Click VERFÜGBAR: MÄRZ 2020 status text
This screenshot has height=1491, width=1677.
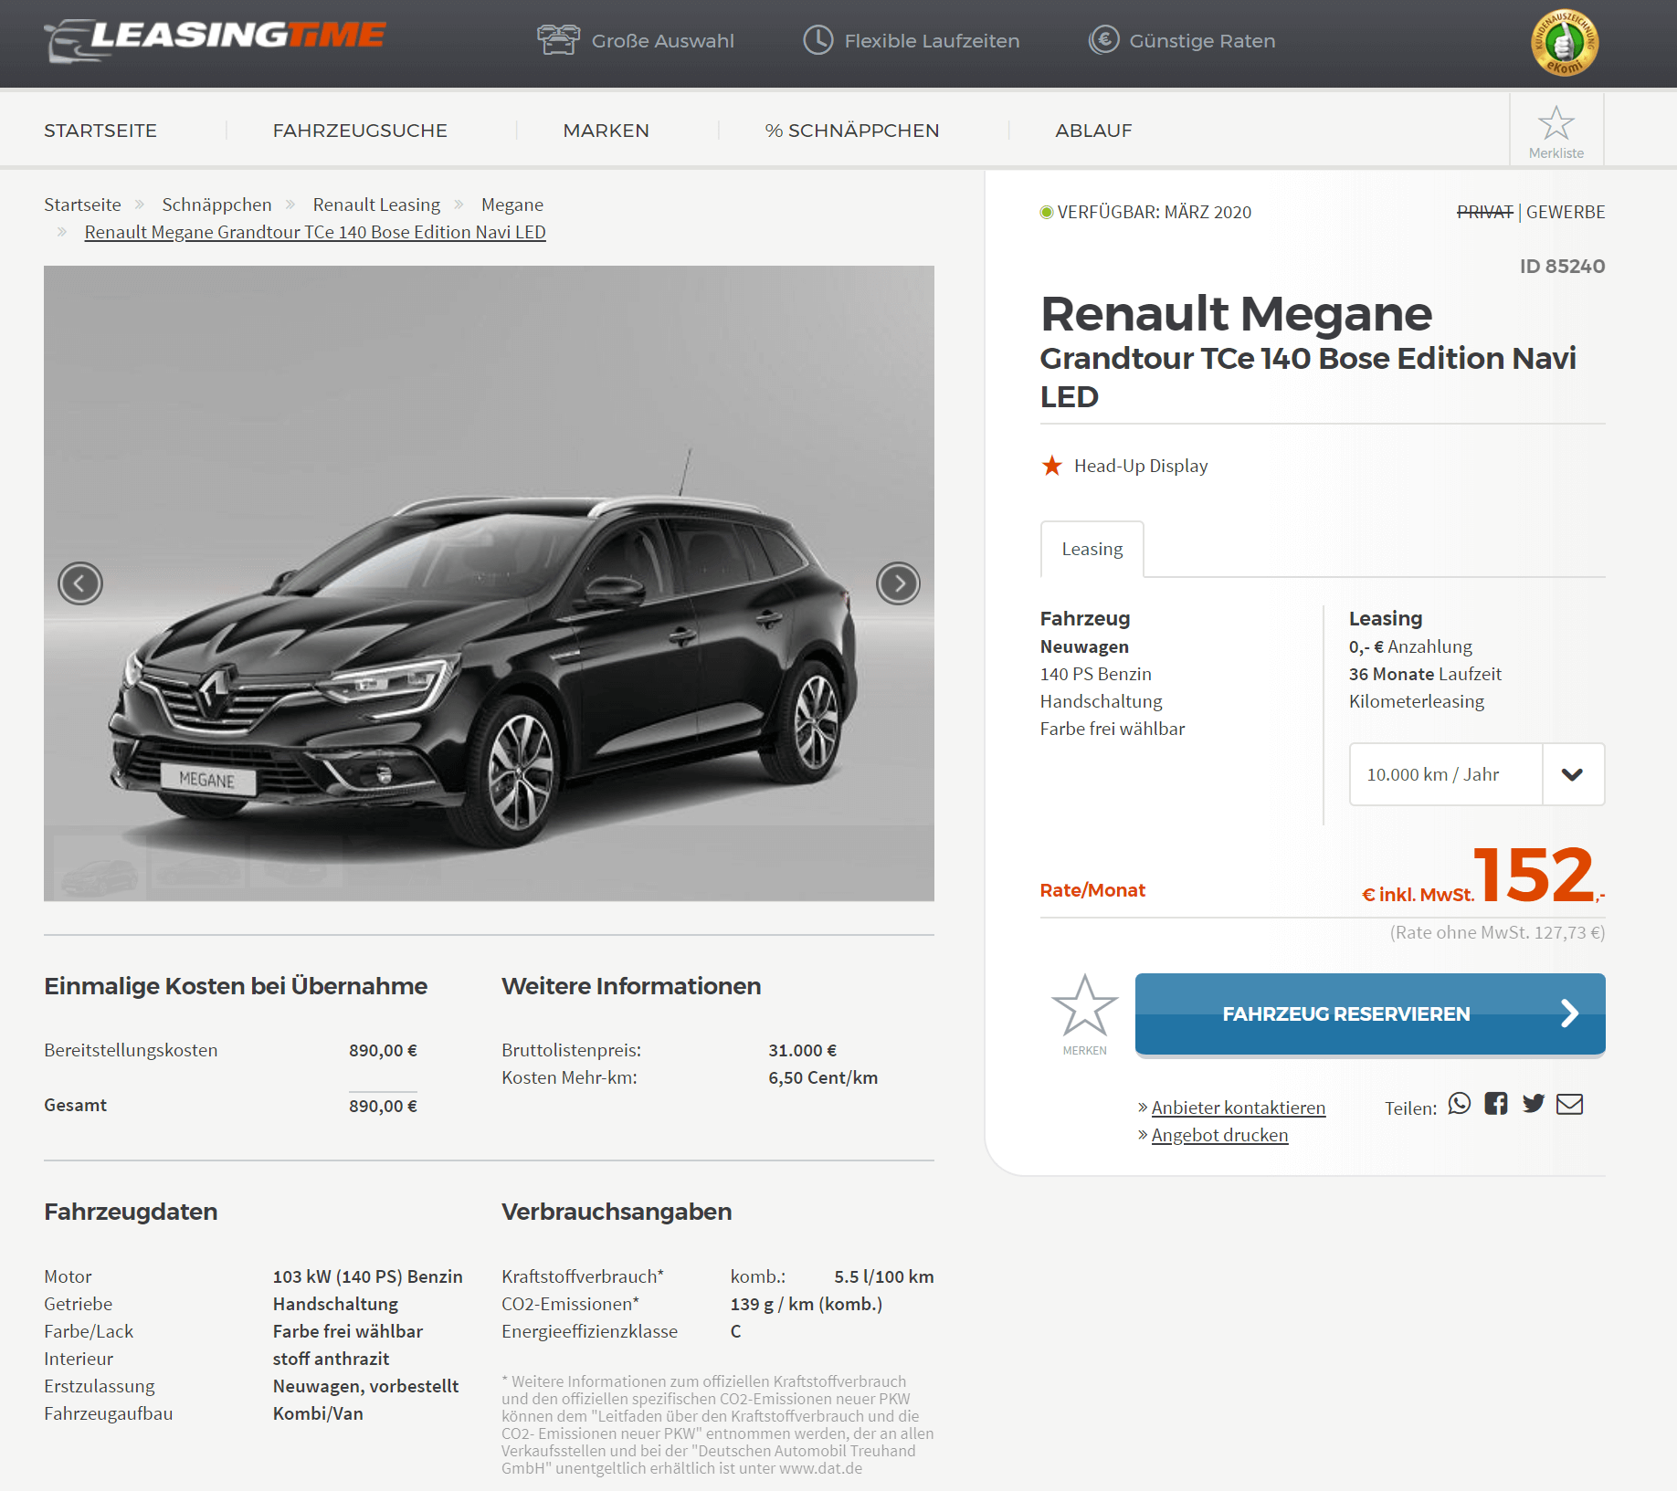point(1155,212)
